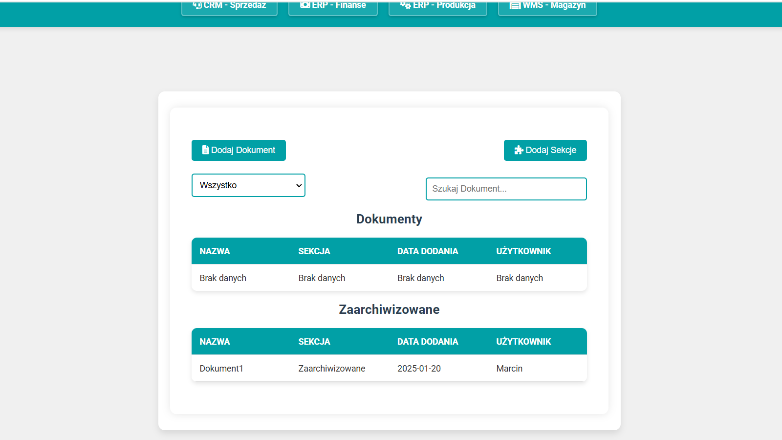Click Brak danych under UŻYTKOWNIK column
The image size is (782, 440).
[x=520, y=278]
